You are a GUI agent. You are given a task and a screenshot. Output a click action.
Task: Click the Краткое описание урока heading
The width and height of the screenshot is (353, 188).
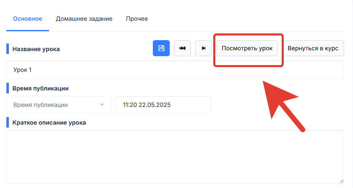49,123
